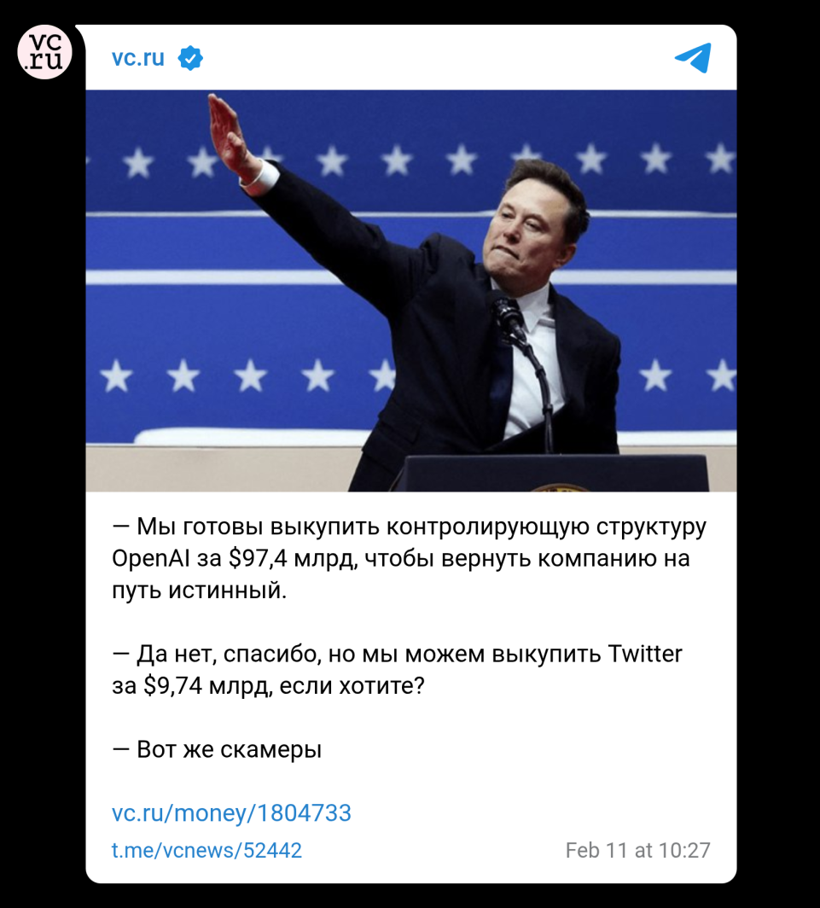The image size is (820, 908).
Task: Click the word OpenAI in the post
Action: (x=150, y=559)
